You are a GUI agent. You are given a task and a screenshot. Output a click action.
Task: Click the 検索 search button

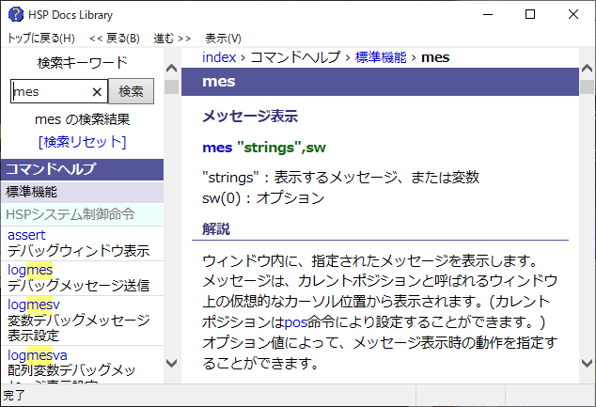[132, 92]
